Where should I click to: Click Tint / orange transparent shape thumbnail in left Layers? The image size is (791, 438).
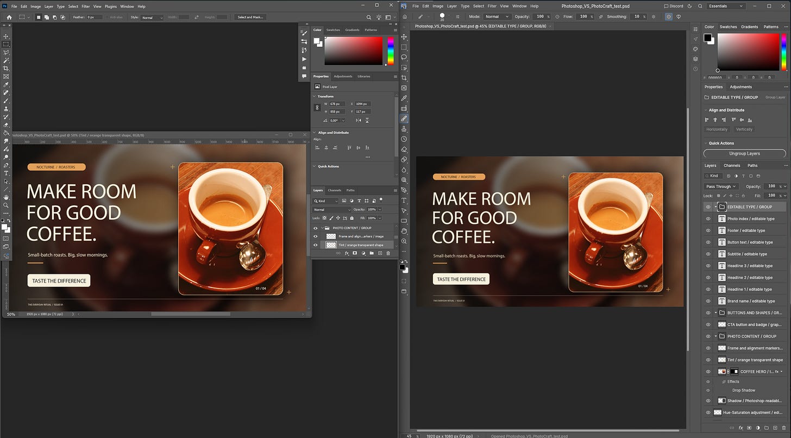click(331, 245)
